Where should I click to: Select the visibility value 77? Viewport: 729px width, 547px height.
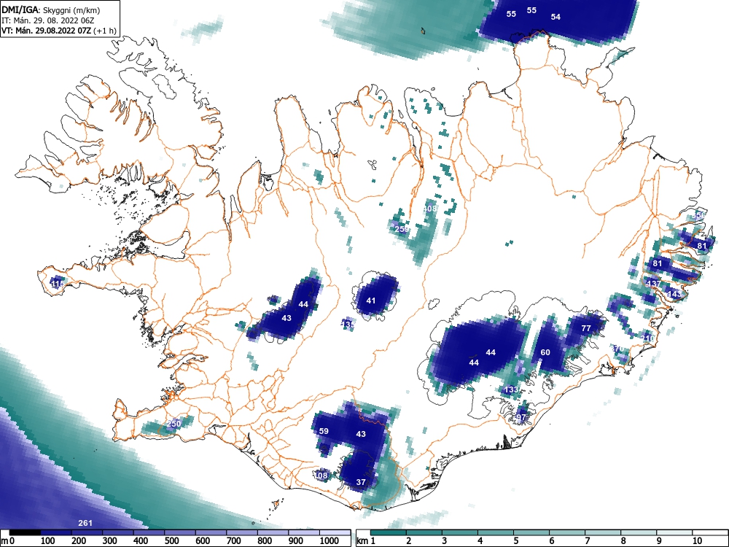click(x=586, y=328)
